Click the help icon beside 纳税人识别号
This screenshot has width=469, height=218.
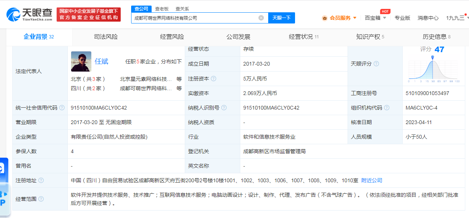tap(224, 108)
